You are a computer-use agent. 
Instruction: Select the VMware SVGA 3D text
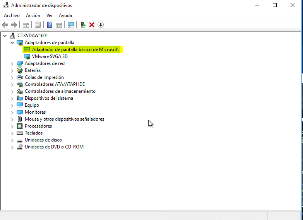tap(50, 56)
